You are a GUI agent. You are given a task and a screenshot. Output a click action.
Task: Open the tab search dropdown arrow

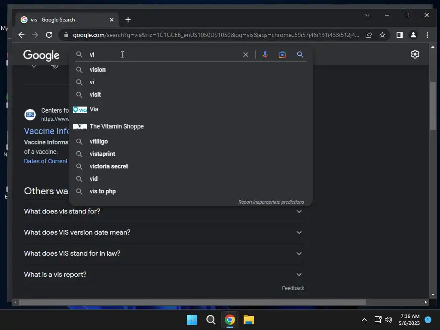pyautogui.click(x=367, y=15)
